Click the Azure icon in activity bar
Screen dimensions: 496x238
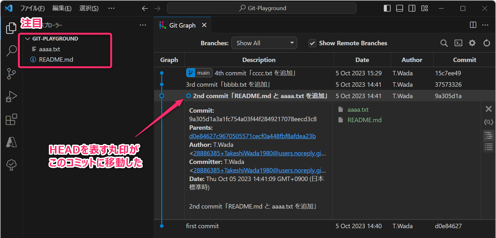11,142
